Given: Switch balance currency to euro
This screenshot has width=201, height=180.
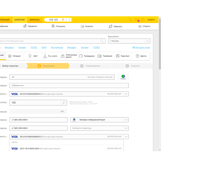Looking at the screenshot, I should (x=66, y=20).
